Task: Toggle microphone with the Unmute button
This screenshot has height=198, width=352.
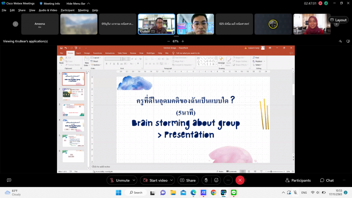Action: click(119, 180)
